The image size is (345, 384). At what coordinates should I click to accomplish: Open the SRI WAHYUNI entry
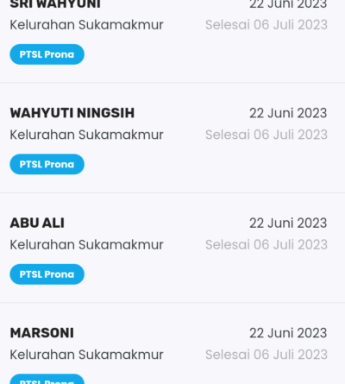point(172,41)
